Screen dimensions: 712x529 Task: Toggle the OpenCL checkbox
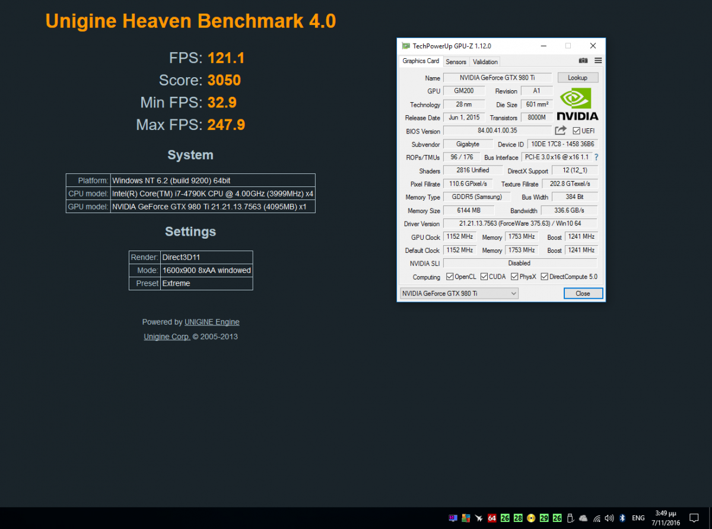tap(450, 277)
